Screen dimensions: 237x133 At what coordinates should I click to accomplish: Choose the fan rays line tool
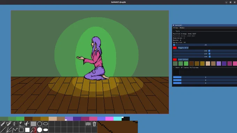pyautogui.click(x=9, y=130)
